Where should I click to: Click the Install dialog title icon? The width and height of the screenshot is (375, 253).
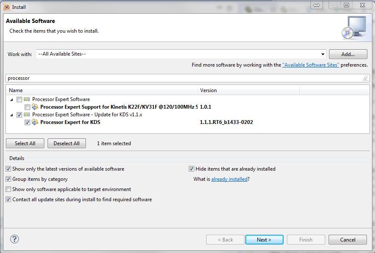click(x=7, y=7)
